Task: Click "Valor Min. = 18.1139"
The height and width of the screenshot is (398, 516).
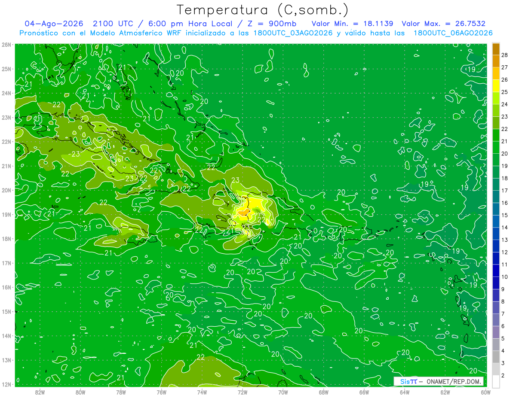Action: click(352, 24)
